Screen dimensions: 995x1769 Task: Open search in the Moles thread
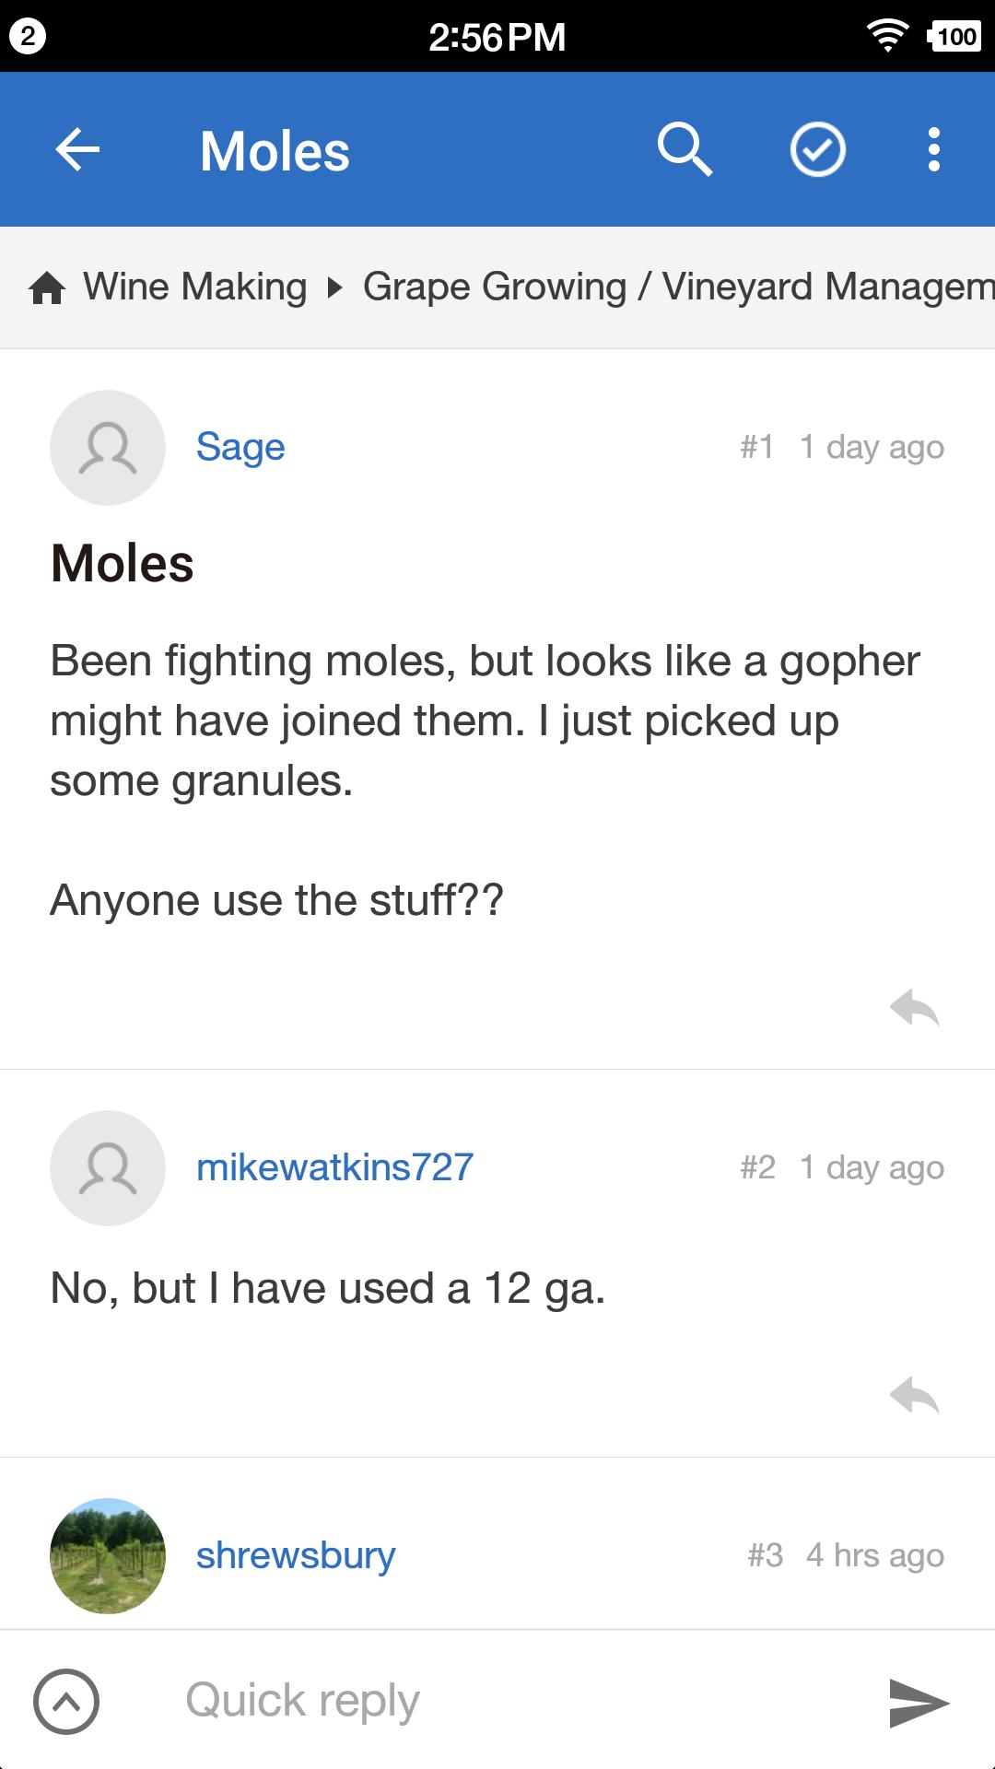685,149
